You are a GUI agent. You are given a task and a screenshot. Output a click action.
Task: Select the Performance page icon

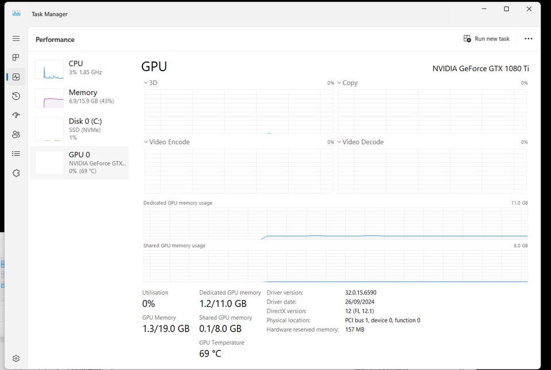[16, 77]
